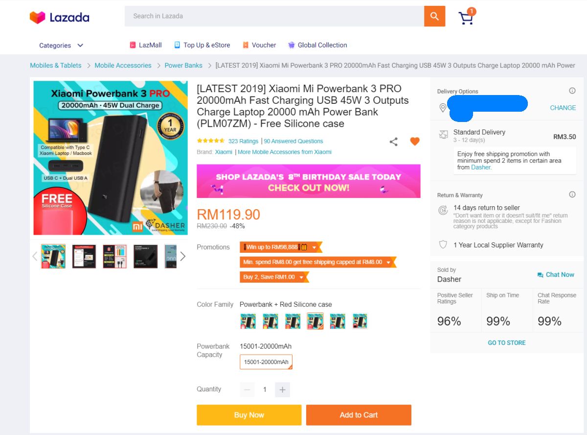Image resolution: width=587 pixels, height=435 pixels.
Task: Show previous product thumbnails arrow
Action: [35, 256]
